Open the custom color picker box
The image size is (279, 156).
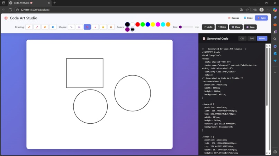point(132,29)
